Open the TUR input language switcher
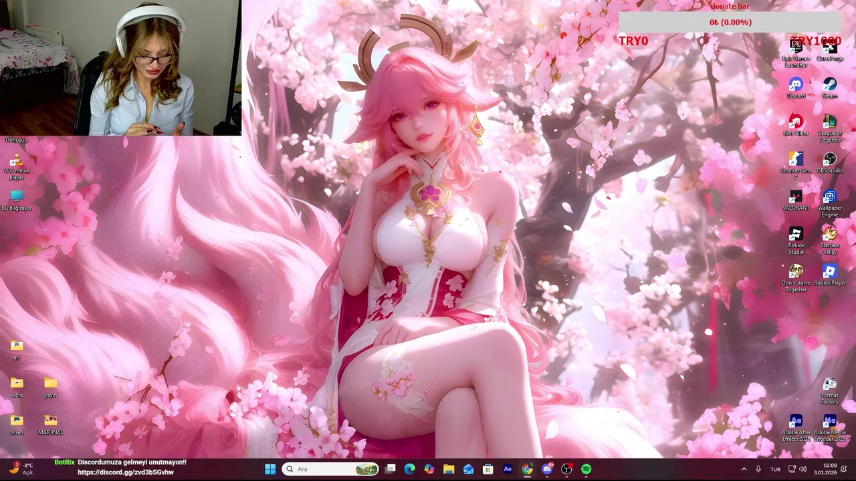The width and height of the screenshot is (856, 481). click(x=775, y=469)
